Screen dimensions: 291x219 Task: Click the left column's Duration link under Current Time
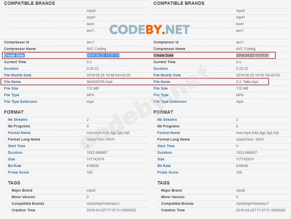coord(11,69)
